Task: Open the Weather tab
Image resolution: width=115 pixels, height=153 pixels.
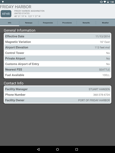Action: (105, 23)
